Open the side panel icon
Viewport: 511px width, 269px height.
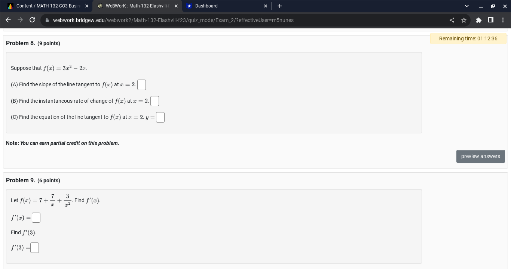coord(491,20)
